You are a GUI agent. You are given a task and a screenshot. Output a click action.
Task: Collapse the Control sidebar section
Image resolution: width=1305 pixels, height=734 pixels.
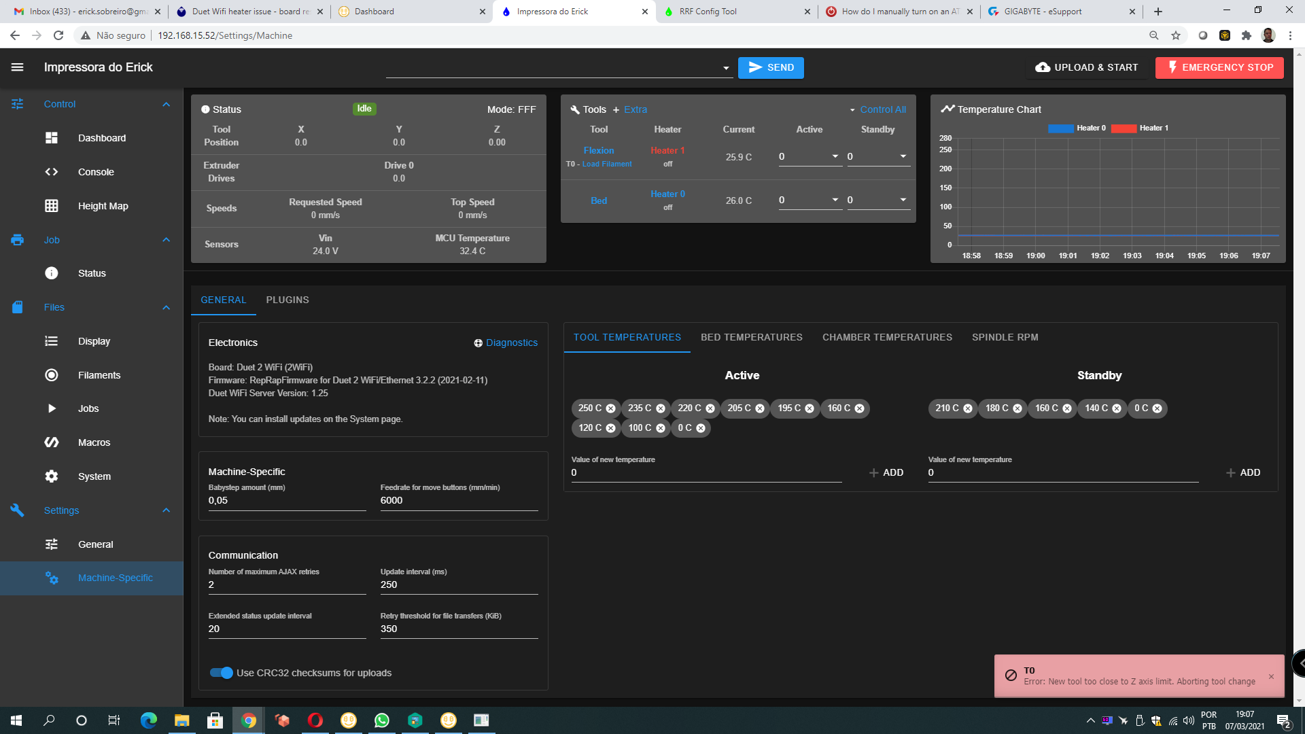point(167,104)
